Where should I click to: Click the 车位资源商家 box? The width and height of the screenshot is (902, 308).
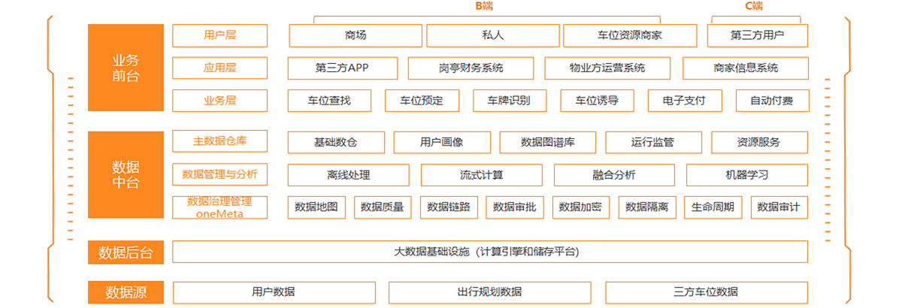click(630, 35)
